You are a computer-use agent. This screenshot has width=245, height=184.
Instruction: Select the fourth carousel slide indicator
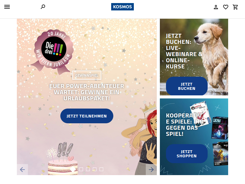pos(95,169)
